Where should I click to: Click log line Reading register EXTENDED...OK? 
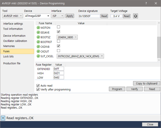click(x=20, y=98)
